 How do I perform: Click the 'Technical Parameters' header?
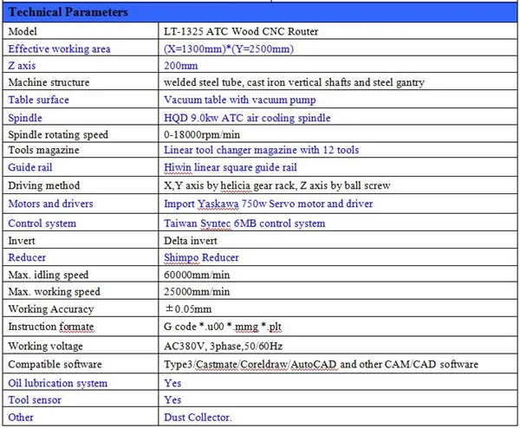(x=68, y=12)
